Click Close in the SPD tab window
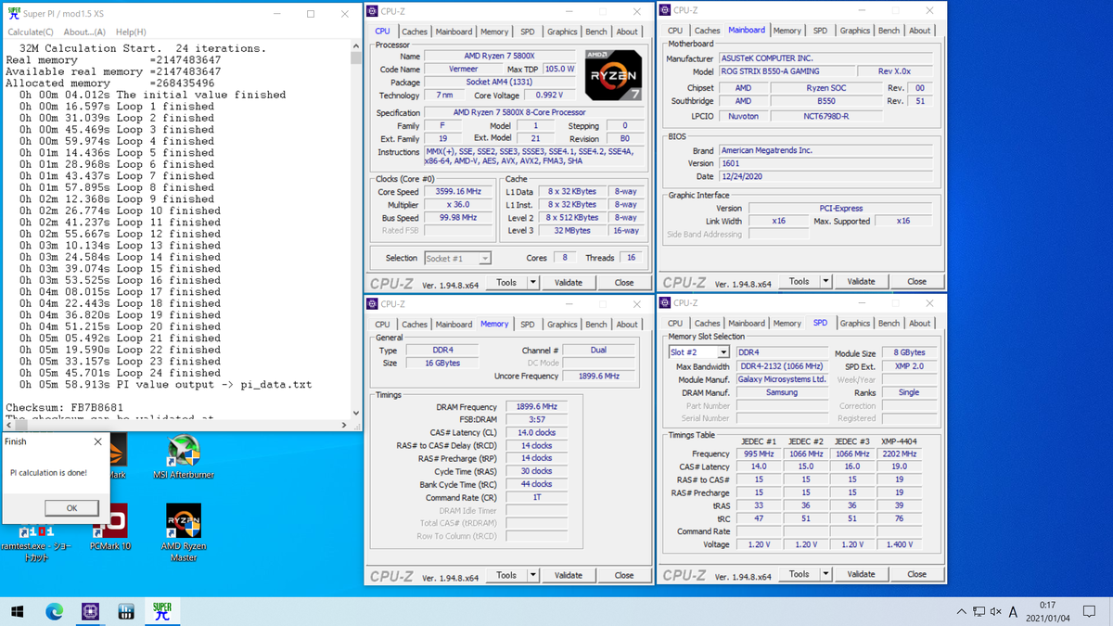Image resolution: width=1113 pixels, height=626 pixels. pyautogui.click(x=916, y=574)
